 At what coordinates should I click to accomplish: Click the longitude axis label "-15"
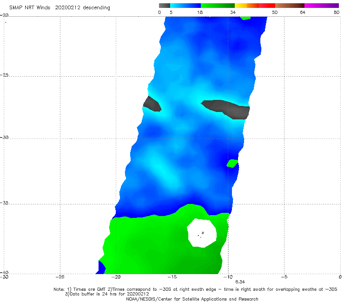(172, 277)
